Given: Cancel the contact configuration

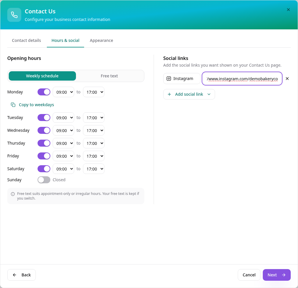Looking at the screenshot, I should click(249, 275).
